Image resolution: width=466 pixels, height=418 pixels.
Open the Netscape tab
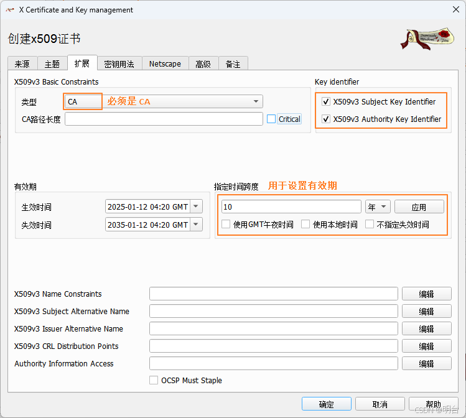tap(165, 63)
